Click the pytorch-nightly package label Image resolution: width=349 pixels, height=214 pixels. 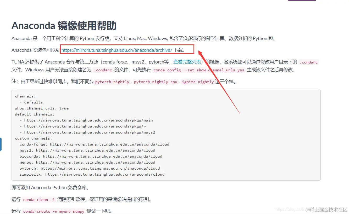tap(112, 82)
